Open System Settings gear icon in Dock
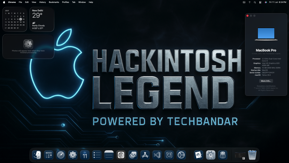Viewport: 289px width, 163px height. pyautogui.click(x=181, y=155)
